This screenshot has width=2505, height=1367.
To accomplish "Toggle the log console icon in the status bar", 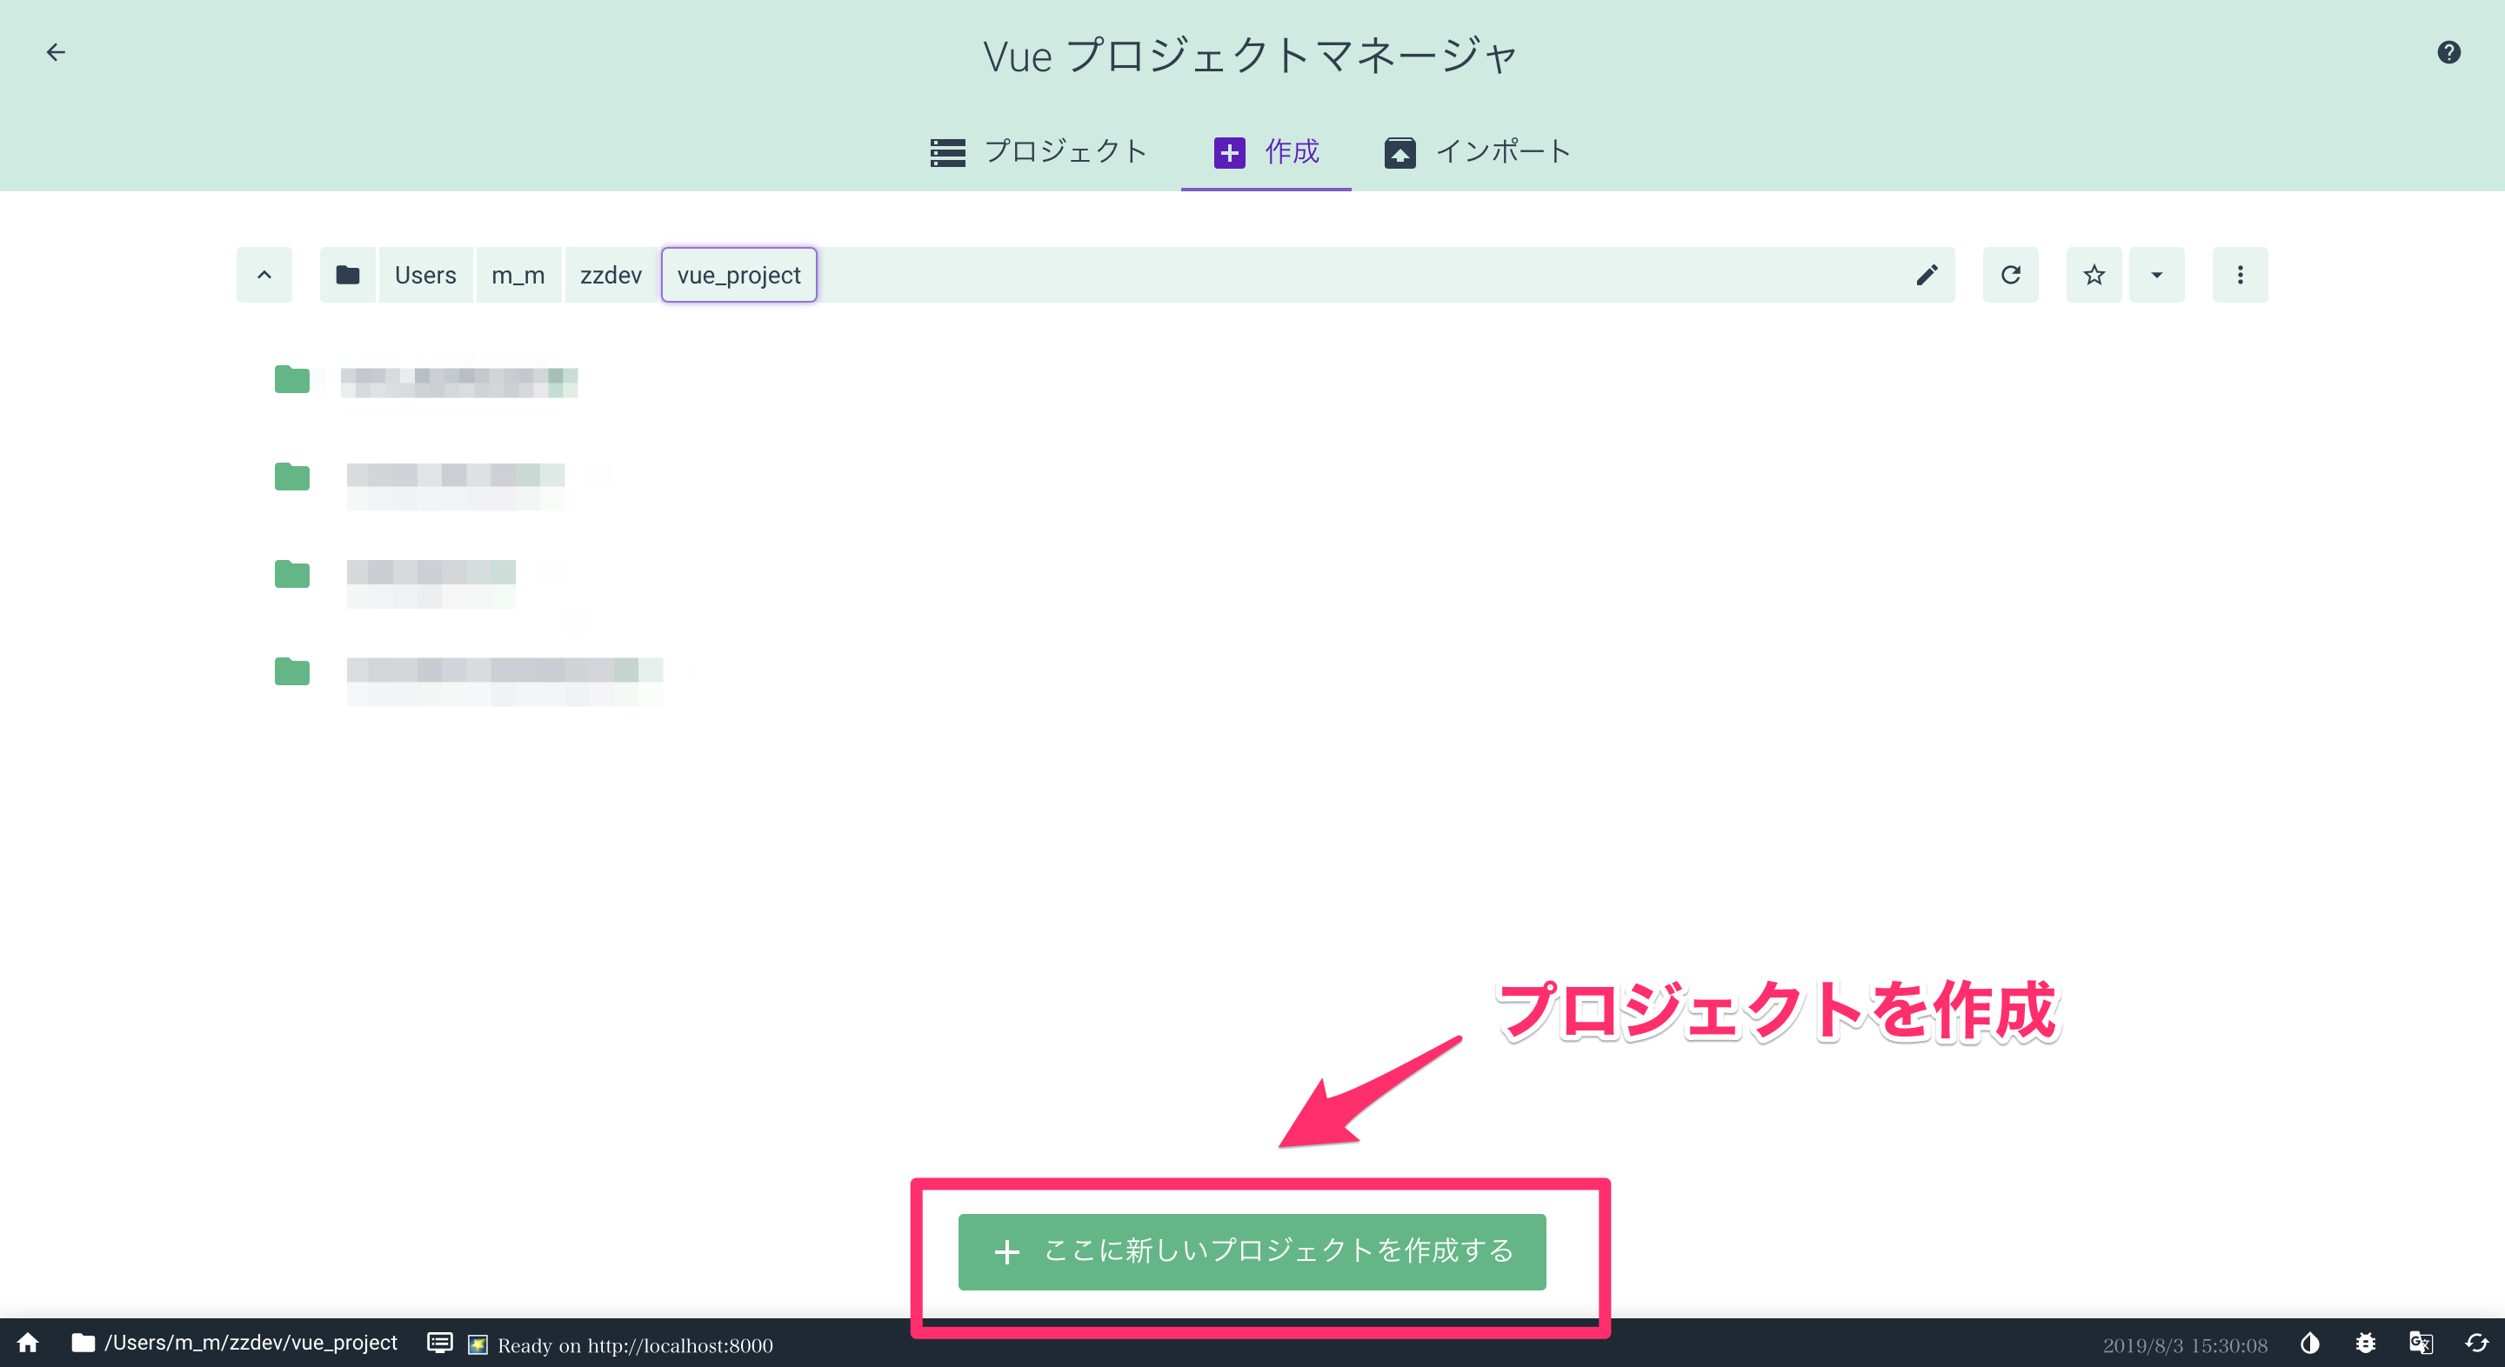I will pyautogui.click(x=439, y=1344).
